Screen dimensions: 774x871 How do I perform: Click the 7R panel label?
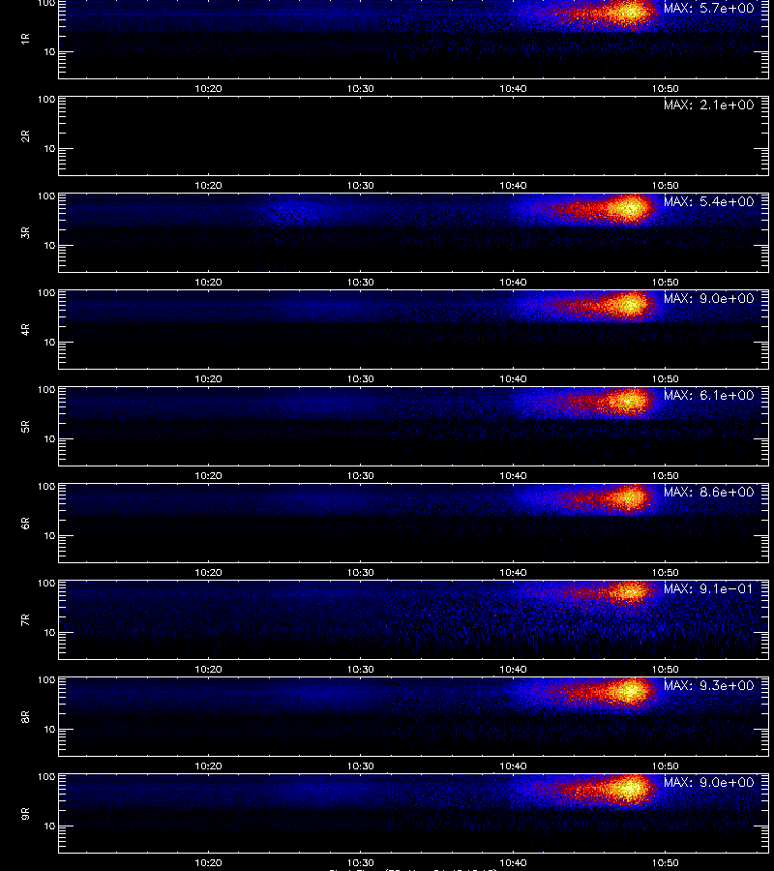[x=25, y=620]
